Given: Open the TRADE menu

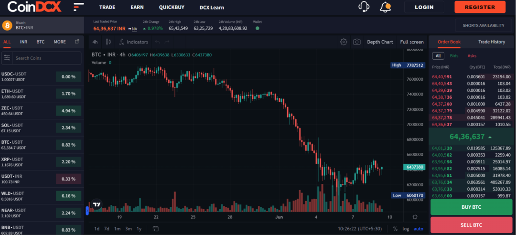Looking at the screenshot, I should pyautogui.click(x=107, y=7).
